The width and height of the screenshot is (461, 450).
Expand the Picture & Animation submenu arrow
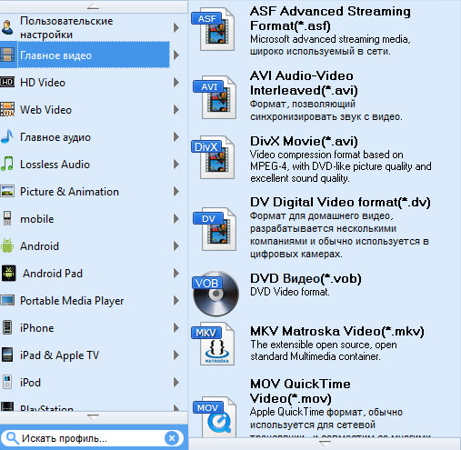176,191
